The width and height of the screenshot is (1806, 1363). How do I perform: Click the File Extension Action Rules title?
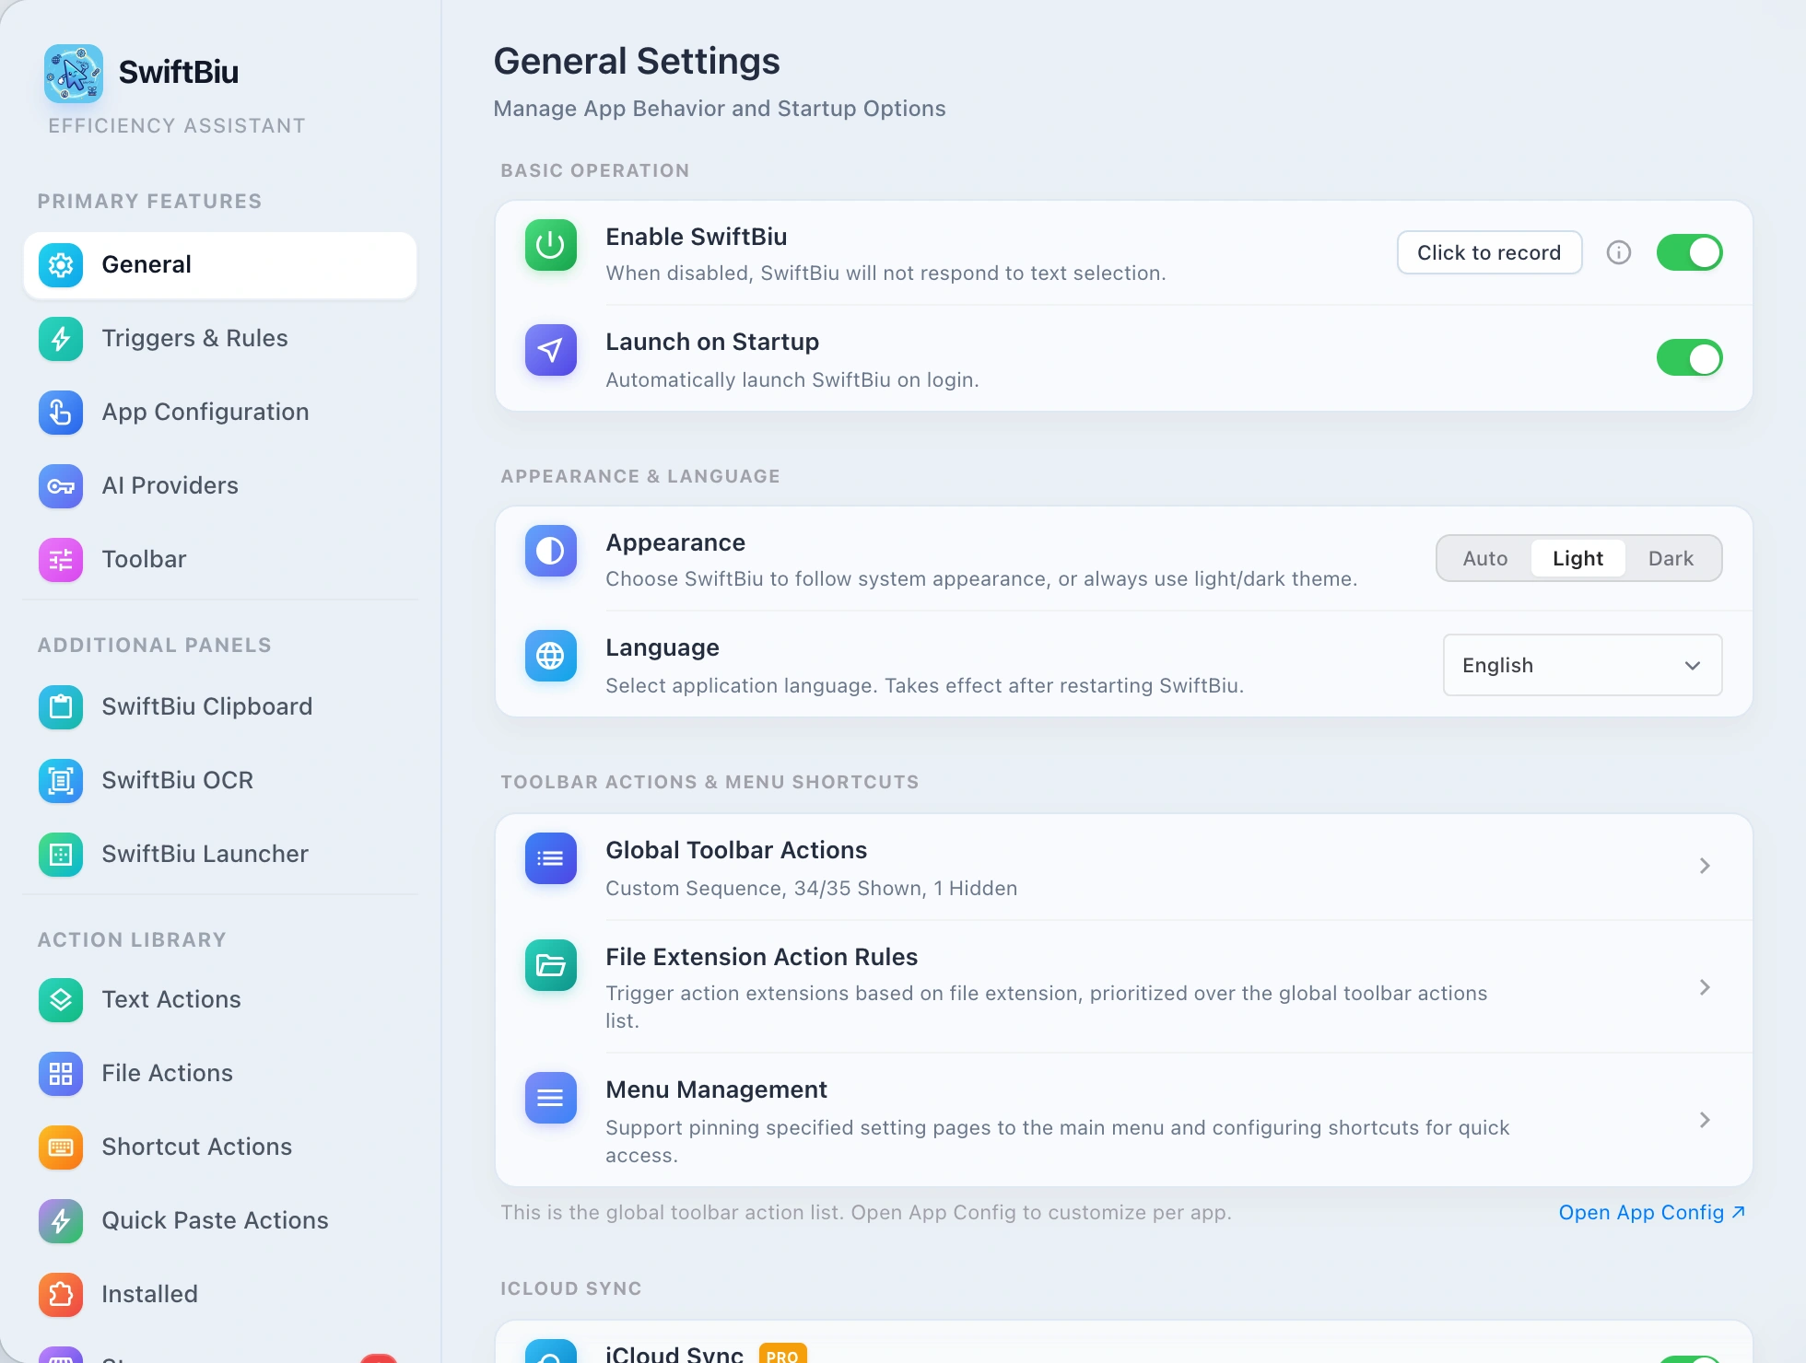(x=761, y=957)
